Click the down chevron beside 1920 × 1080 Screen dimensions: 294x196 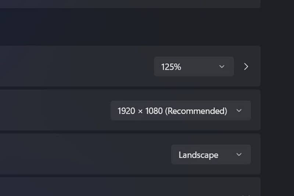239,110
